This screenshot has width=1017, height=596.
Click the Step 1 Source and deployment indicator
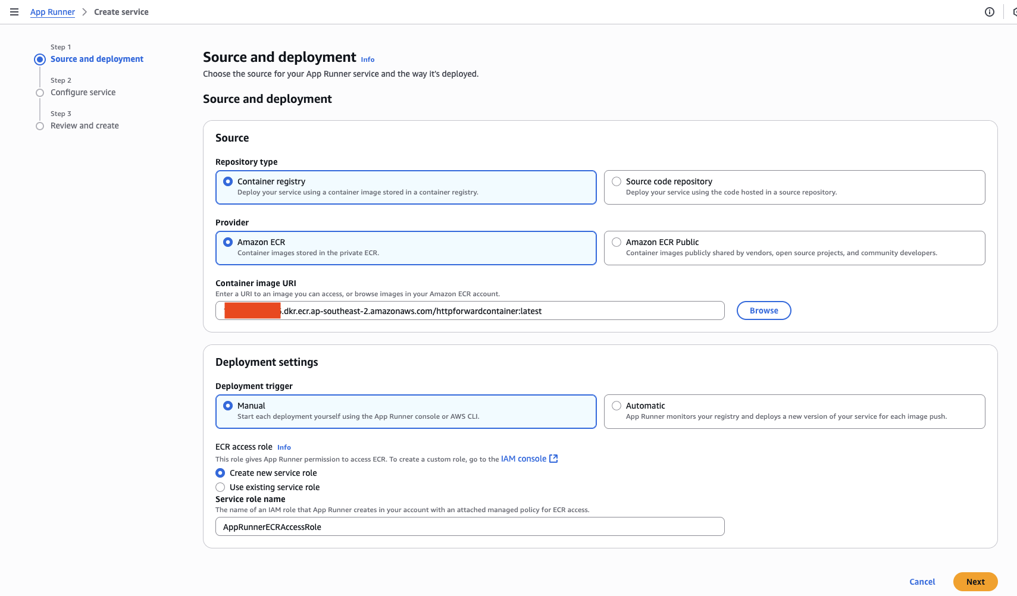pos(40,59)
